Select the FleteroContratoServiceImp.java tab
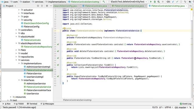This screenshot has height=109, width=194. click(x=168, y=6)
